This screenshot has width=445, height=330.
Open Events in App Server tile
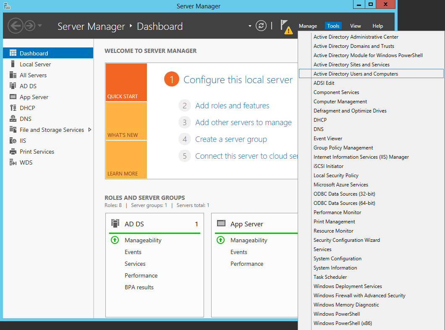click(239, 252)
